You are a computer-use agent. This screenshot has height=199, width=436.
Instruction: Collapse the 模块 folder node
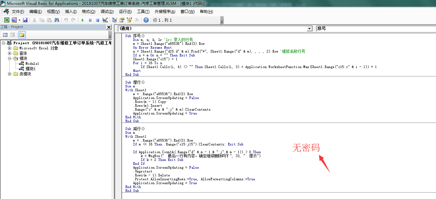tap(10, 58)
